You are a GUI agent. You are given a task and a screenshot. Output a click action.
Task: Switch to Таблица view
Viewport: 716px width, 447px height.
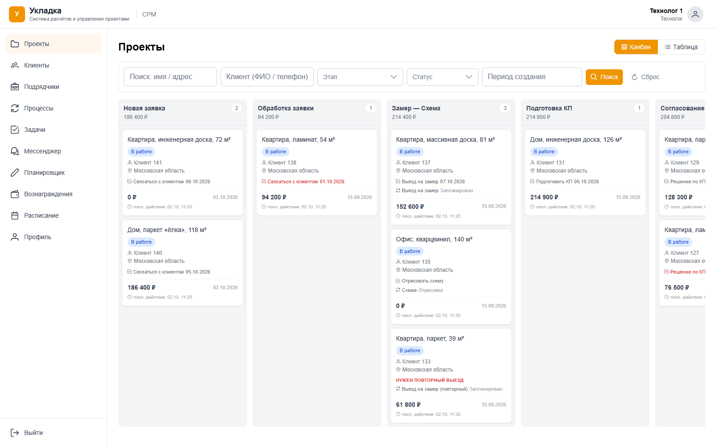[681, 47]
